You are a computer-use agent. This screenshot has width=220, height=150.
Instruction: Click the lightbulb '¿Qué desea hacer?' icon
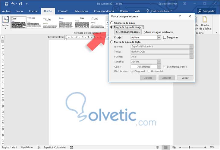[148, 11]
